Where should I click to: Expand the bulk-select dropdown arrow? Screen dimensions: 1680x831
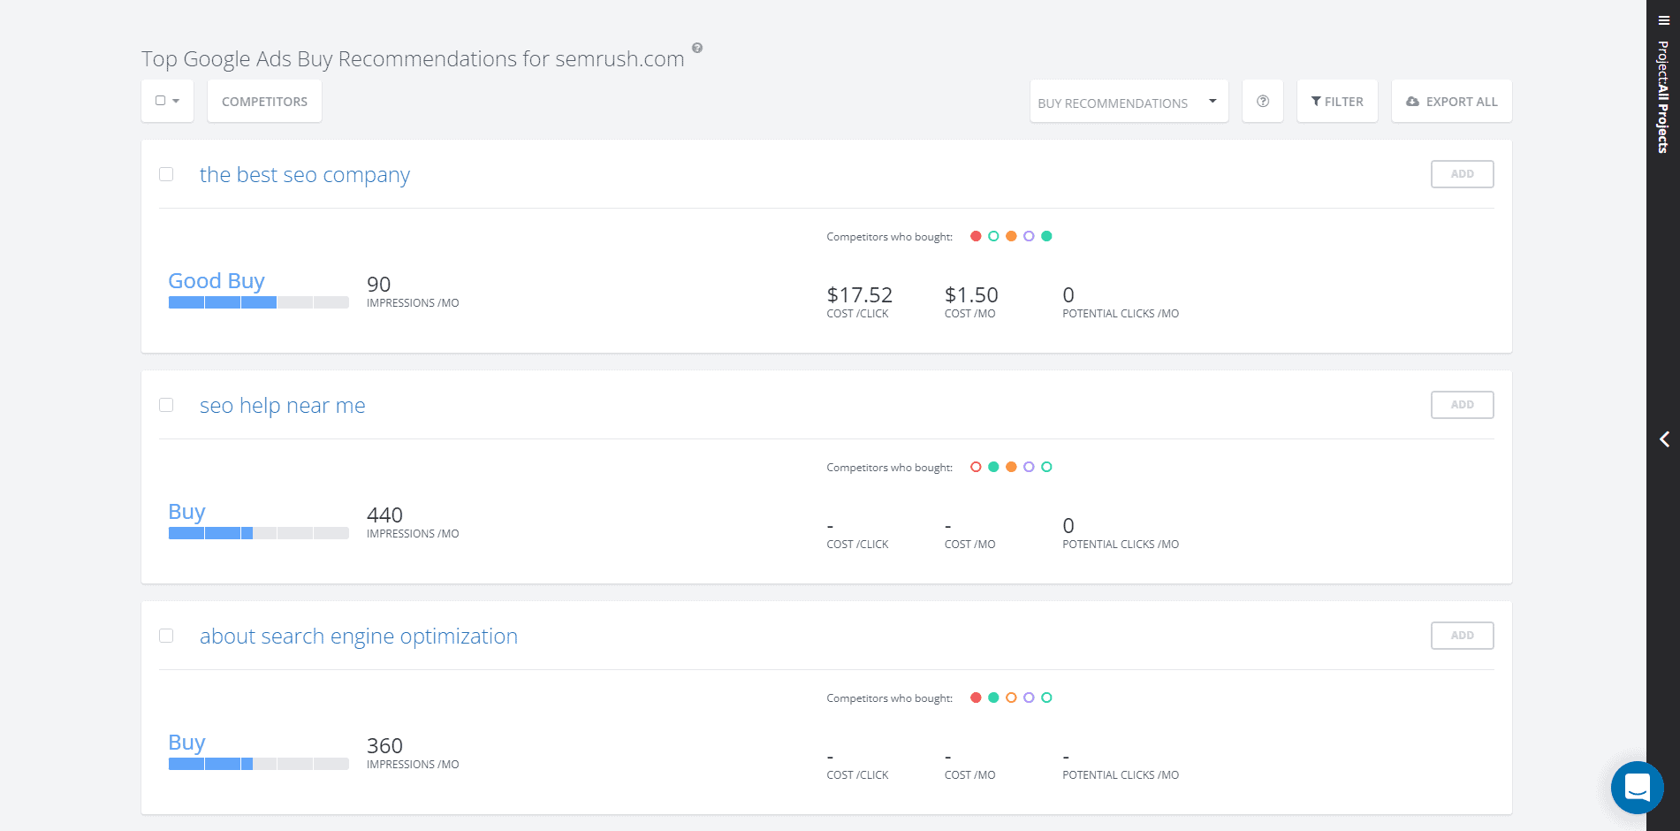[175, 101]
